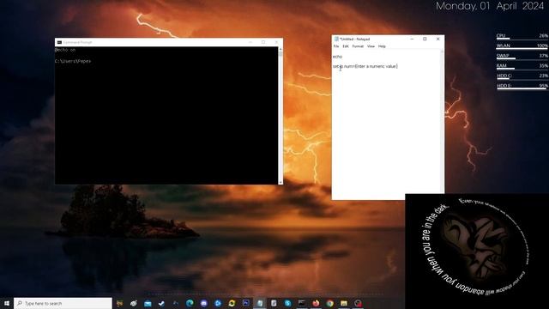Switch to Notepad via its highlighted taskbar icon
The height and width of the screenshot is (309, 549).
click(x=260, y=303)
